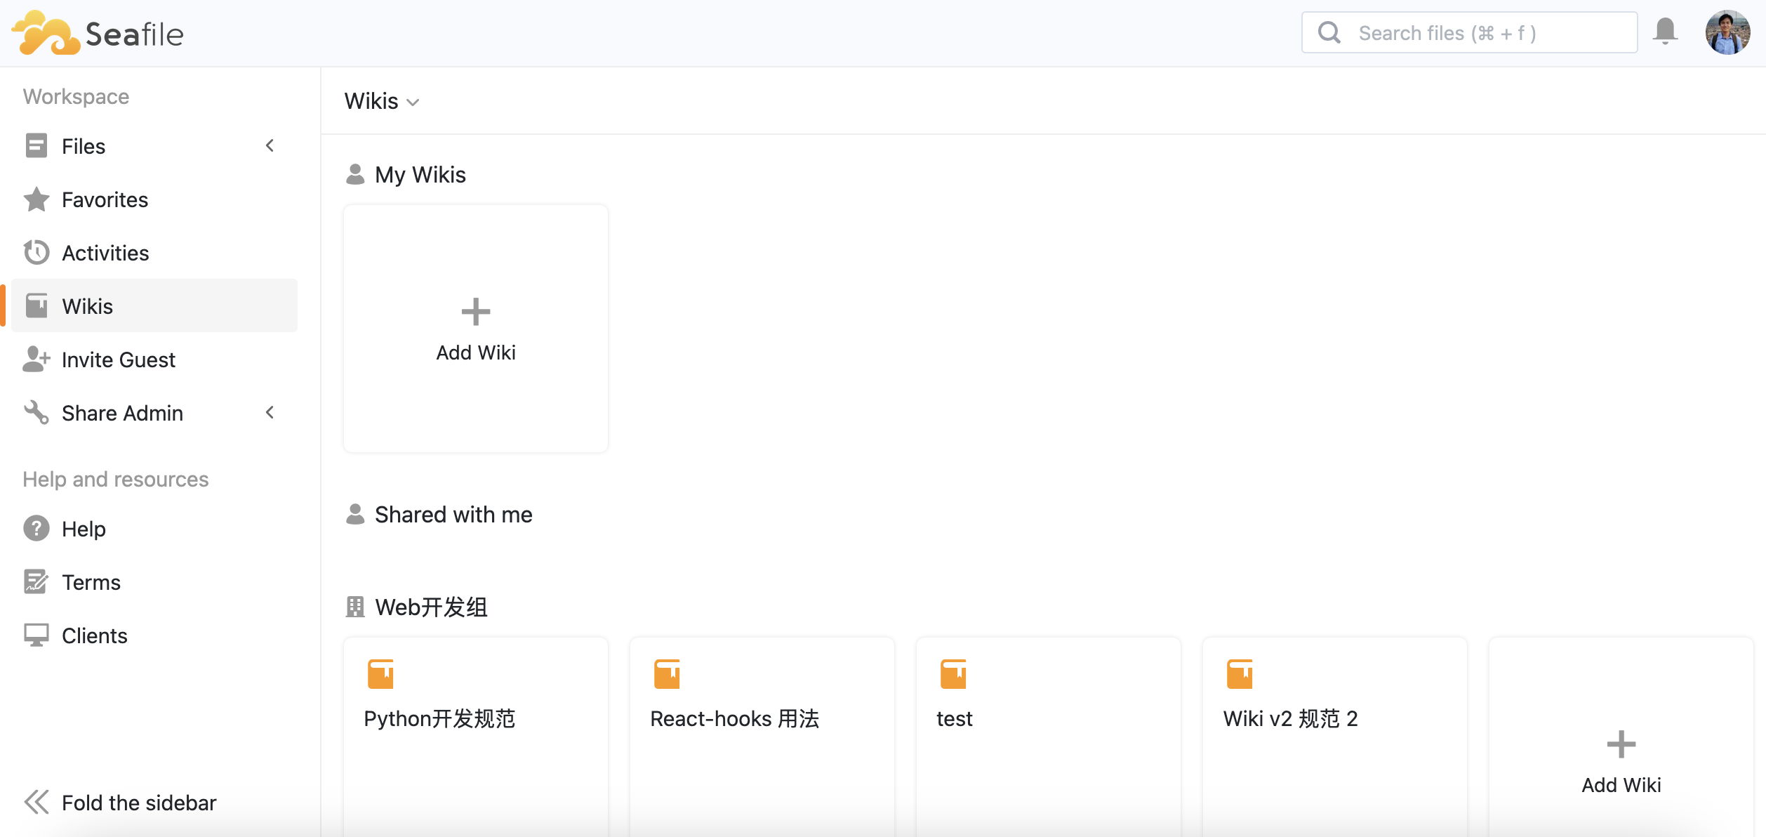The width and height of the screenshot is (1766, 837).
Task: Click the notification bell icon
Action: coord(1664,32)
